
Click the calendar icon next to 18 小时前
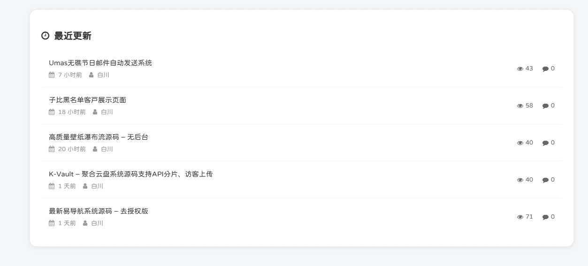(x=52, y=112)
